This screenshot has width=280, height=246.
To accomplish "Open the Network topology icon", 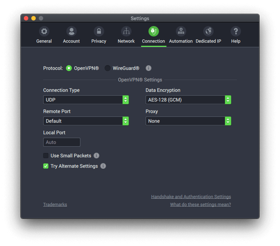I will coord(126,31).
